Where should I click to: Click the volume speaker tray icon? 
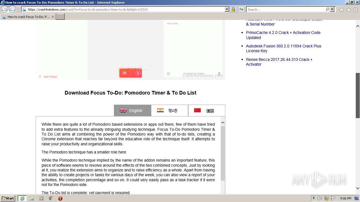coord(320,198)
